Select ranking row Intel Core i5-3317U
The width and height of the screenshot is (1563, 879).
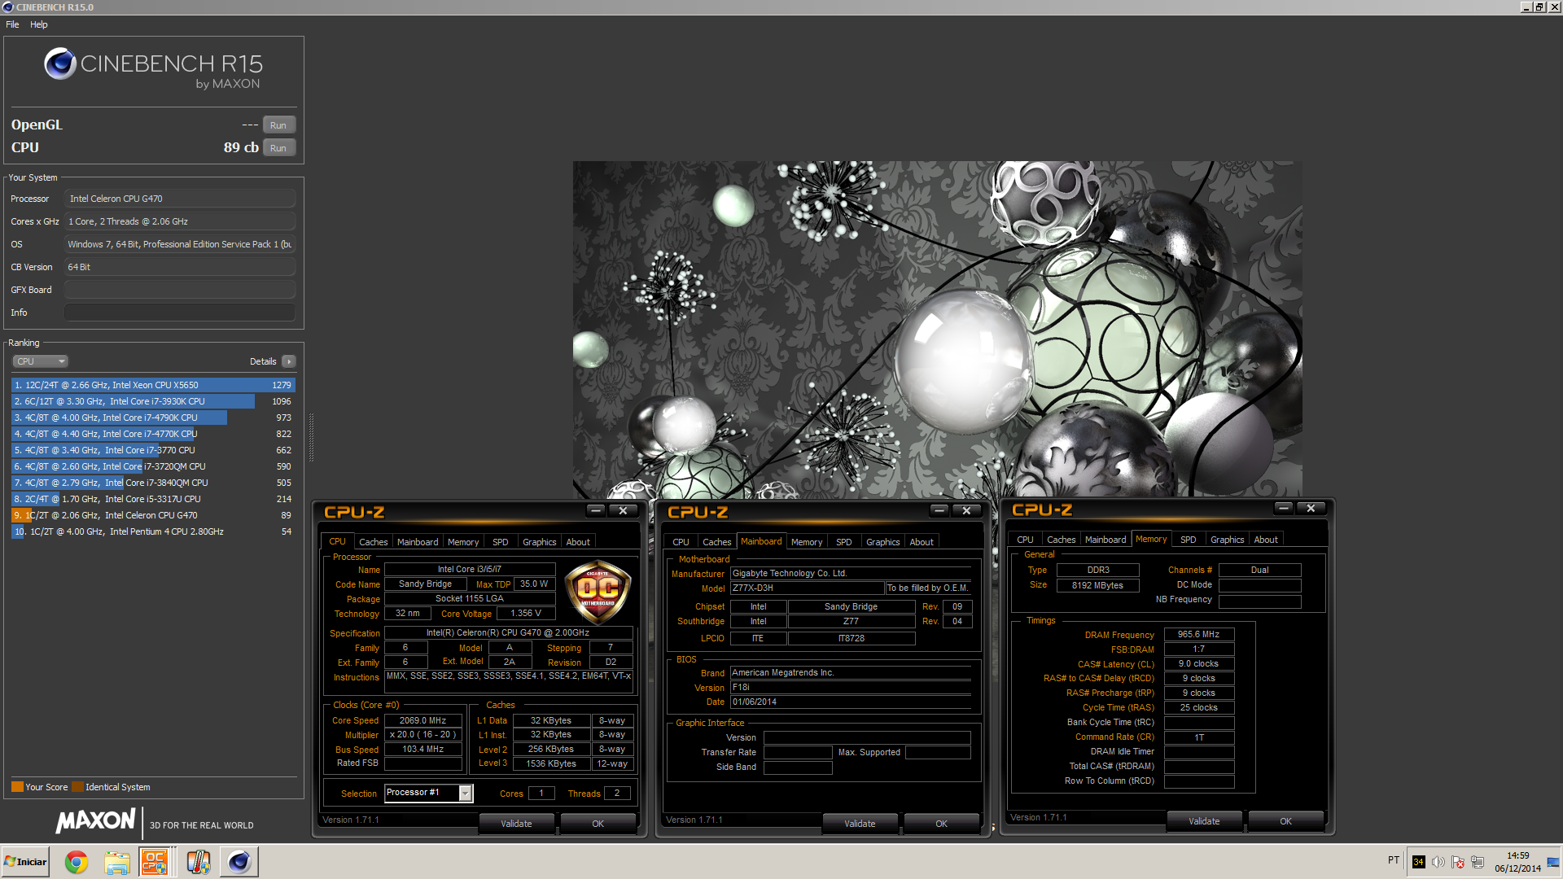[x=153, y=499]
